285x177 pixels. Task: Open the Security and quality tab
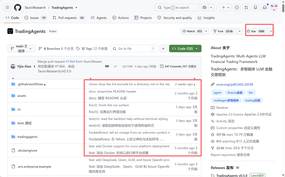pos(175,18)
